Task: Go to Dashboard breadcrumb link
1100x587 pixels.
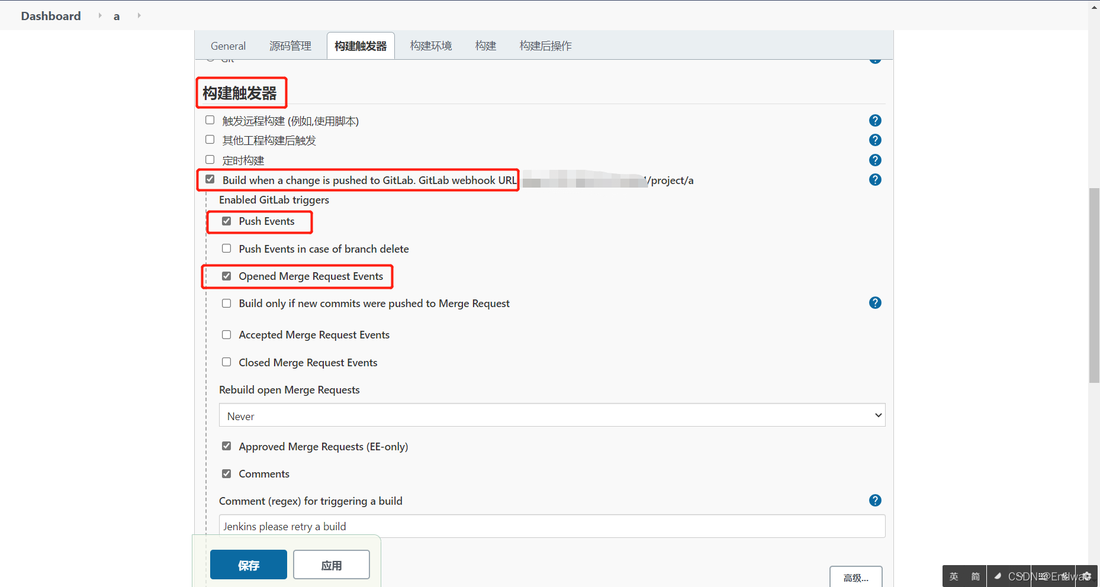Action: [51, 16]
